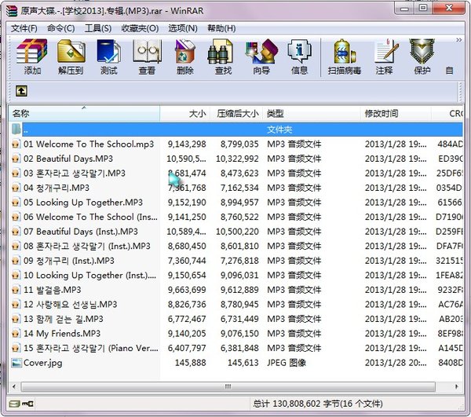Select file 07 Beautiful Days (Inst.).MP3
This screenshot has width=471, height=417.
(81, 232)
